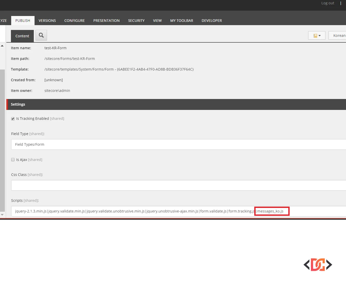The width and height of the screenshot is (346, 297).
Task: Enable the Is Ajax checkbox
Action: point(13,159)
